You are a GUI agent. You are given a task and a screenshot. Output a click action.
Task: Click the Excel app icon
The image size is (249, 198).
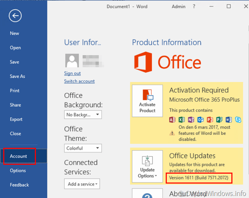pyautogui.click(x=182, y=120)
